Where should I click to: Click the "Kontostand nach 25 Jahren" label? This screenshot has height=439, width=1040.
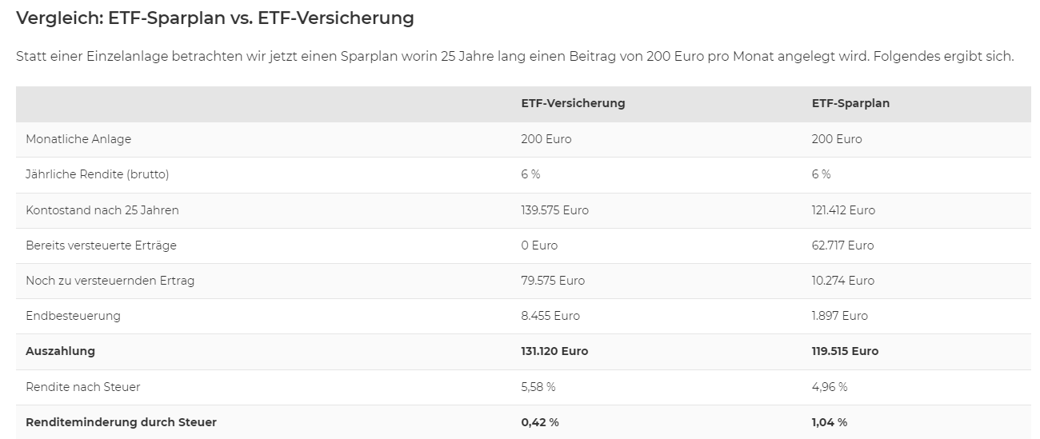pos(102,210)
